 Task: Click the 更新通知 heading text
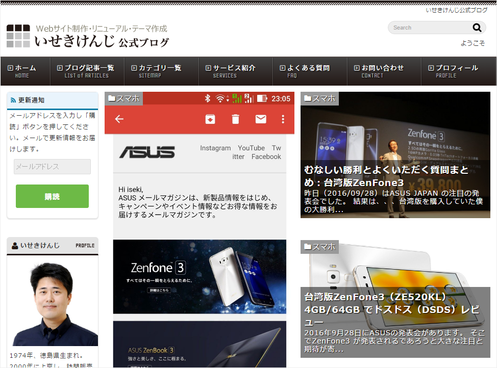[x=31, y=100]
